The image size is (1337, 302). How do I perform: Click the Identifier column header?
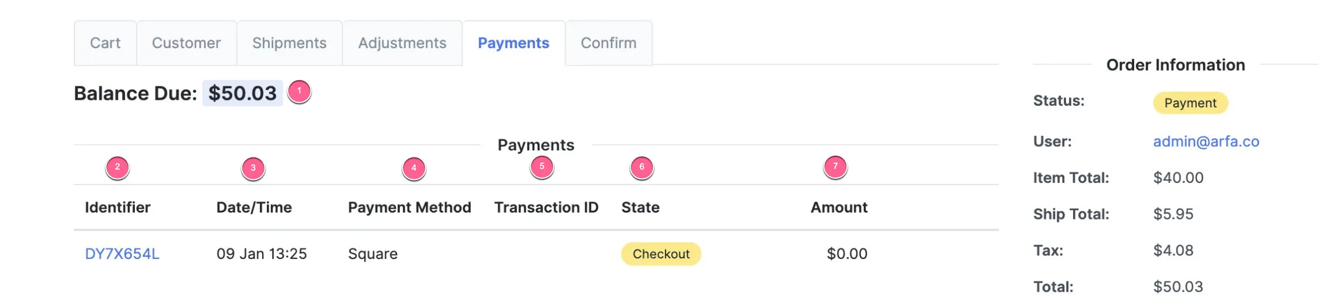pos(117,207)
